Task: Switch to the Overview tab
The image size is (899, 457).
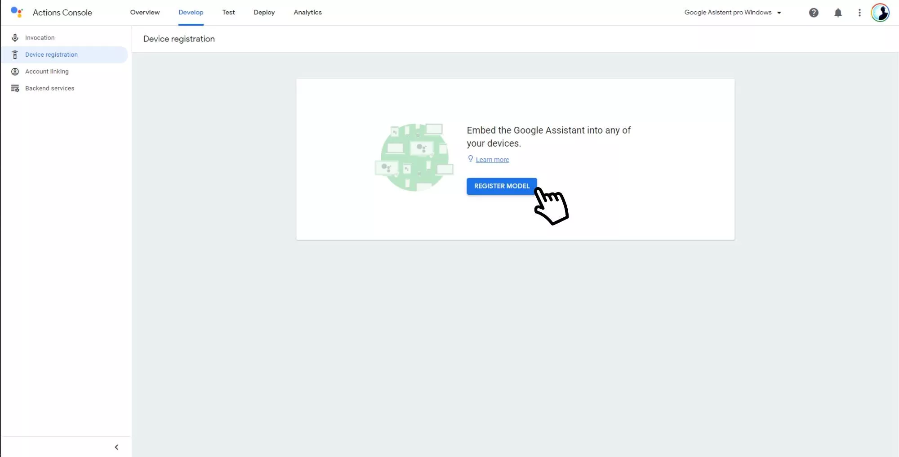Action: [x=145, y=13]
